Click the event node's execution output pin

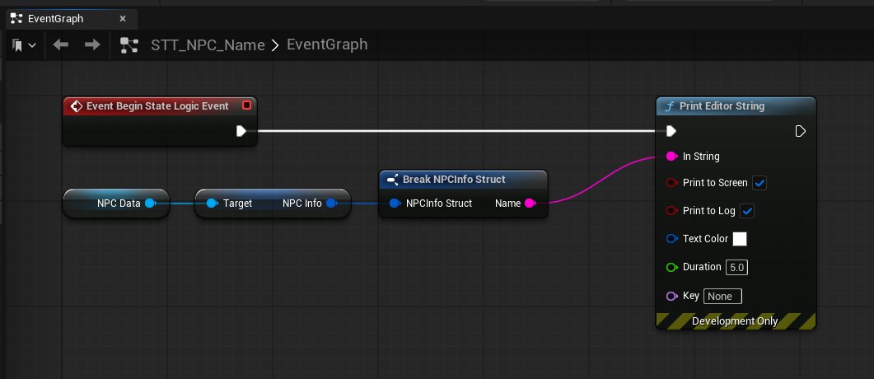pyautogui.click(x=241, y=131)
